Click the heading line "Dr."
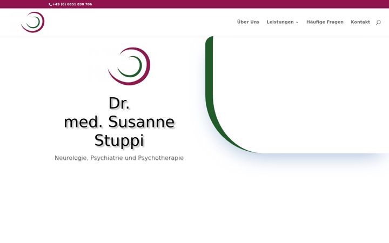The width and height of the screenshot is (389, 243). [x=119, y=103]
